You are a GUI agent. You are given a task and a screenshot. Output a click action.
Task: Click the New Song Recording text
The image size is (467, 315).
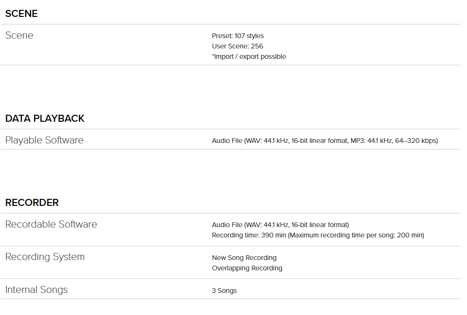pyautogui.click(x=244, y=258)
